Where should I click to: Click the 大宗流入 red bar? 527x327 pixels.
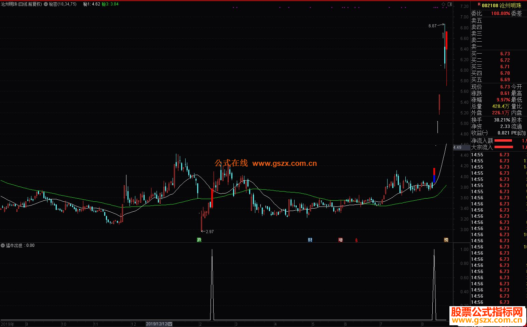click(503, 147)
